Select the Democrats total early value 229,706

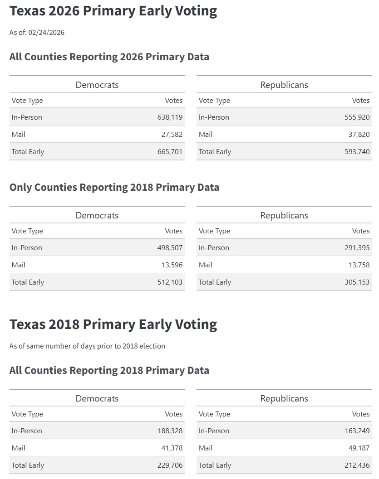coord(170,465)
